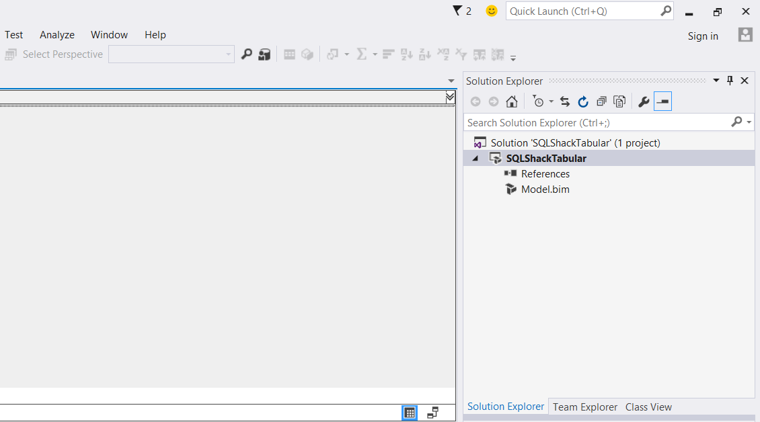
Task: Open the Pending Changes Filter dropdown arrow
Action: pos(552,101)
